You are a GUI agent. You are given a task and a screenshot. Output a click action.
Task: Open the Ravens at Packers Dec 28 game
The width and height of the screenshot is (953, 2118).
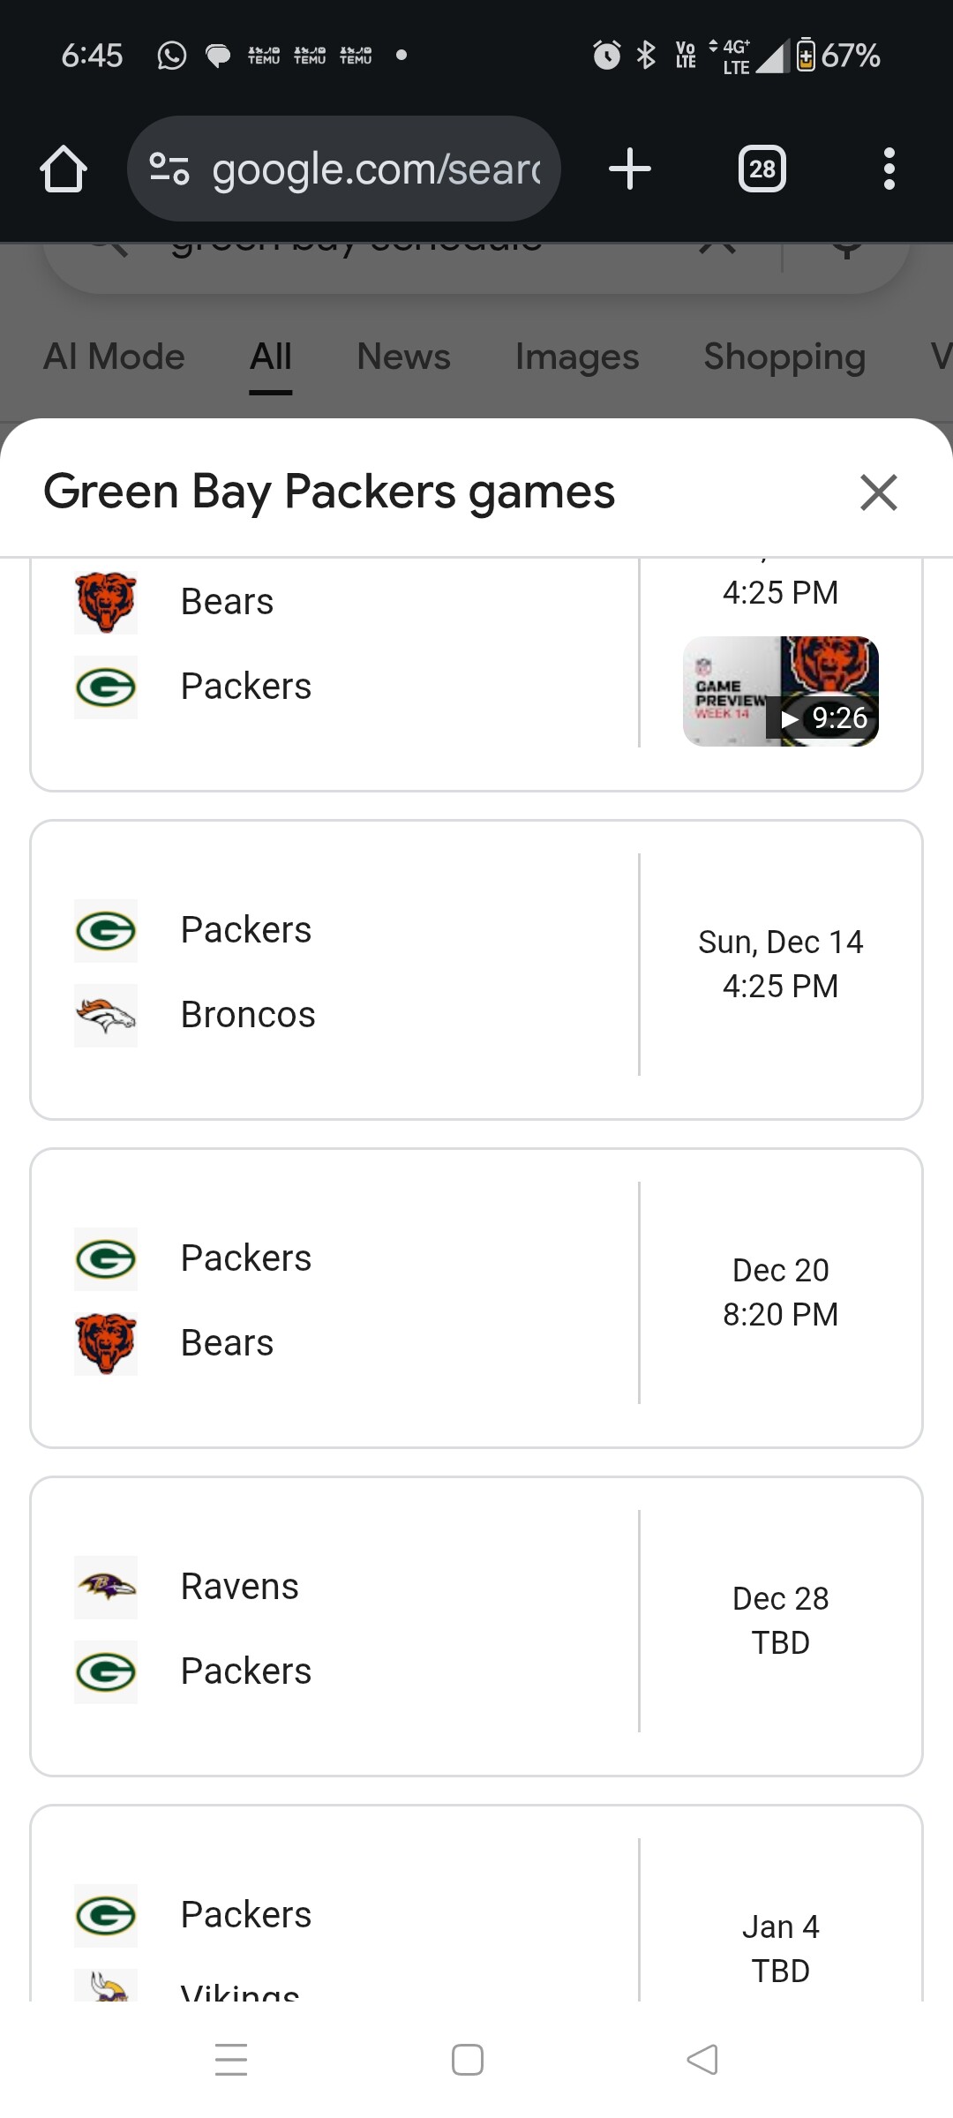476,1626
